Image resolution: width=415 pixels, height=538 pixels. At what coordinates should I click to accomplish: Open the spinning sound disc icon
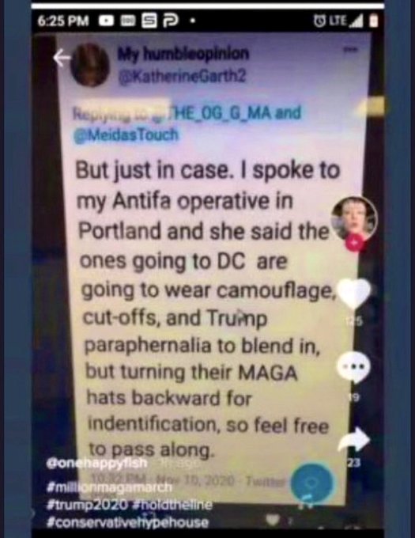tap(311, 483)
